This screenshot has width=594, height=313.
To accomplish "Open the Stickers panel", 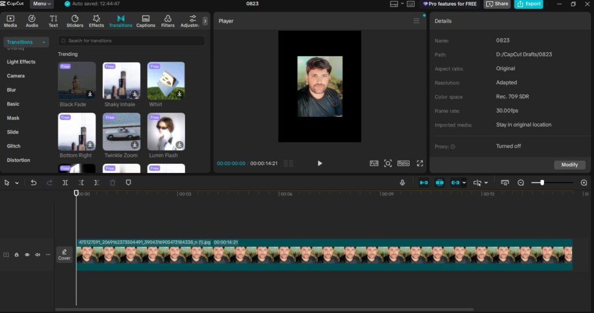I will tap(75, 21).
